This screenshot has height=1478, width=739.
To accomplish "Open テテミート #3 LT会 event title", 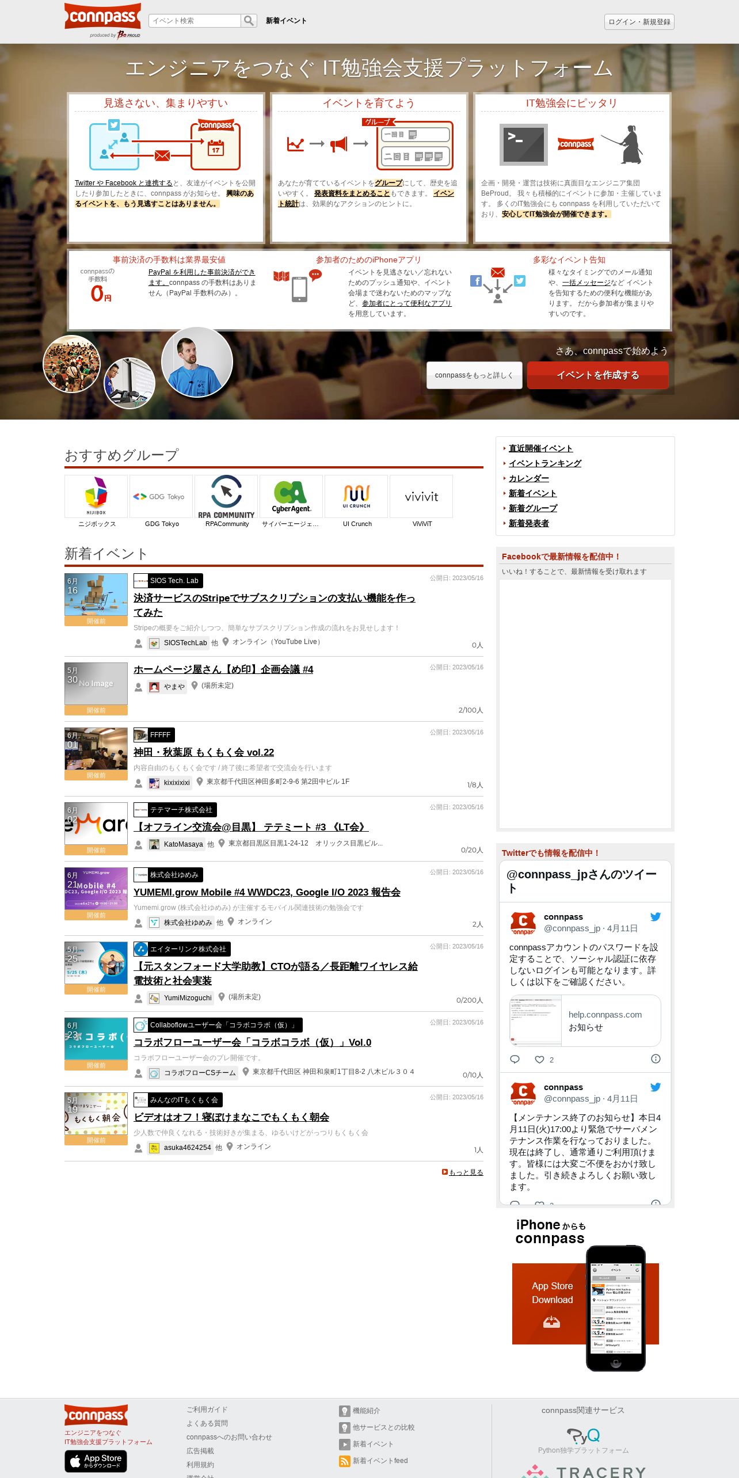I will pyautogui.click(x=251, y=827).
